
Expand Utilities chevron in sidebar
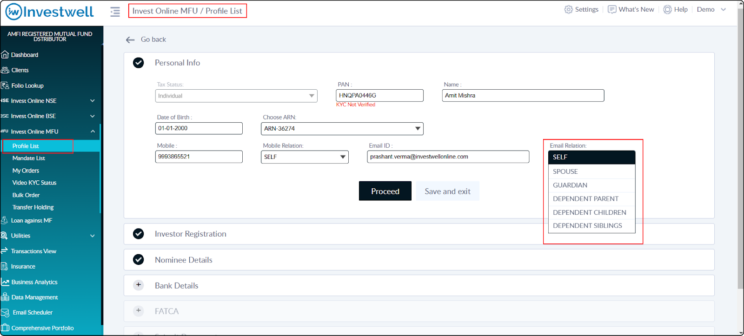coord(93,236)
